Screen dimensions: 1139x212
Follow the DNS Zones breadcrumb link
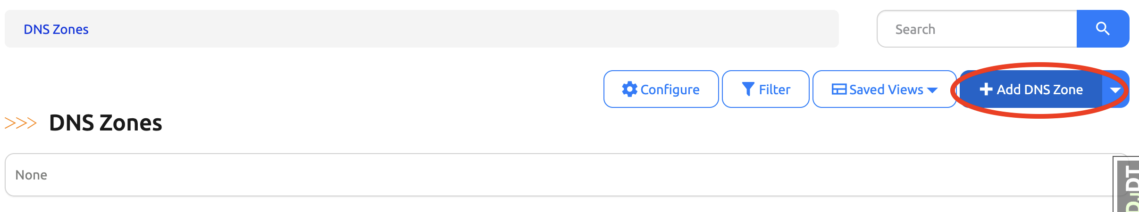(x=56, y=29)
